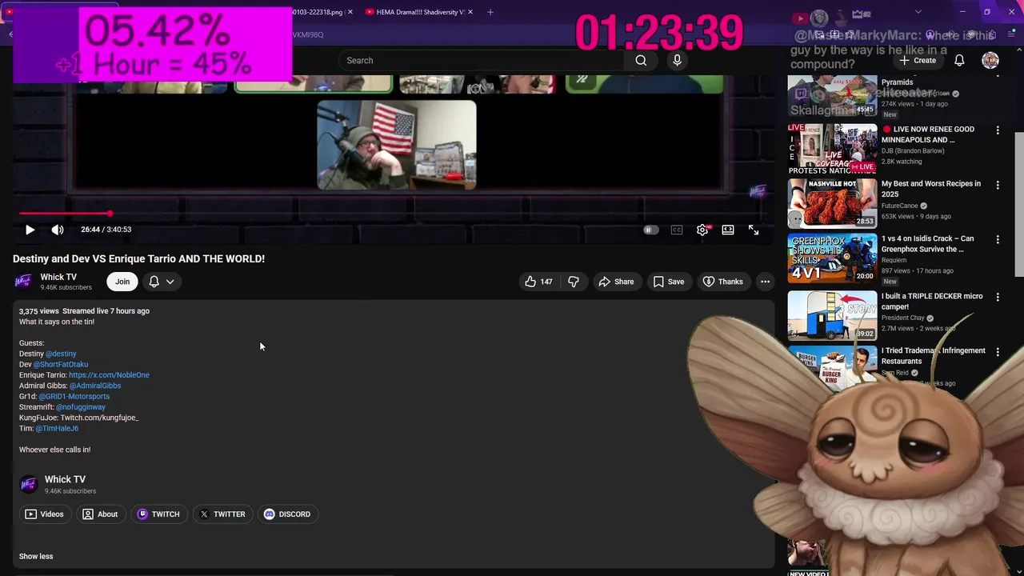Viewport: 1024px width, 576px height.
Task: Open the account avatar menu
Action: click(990, 60)
